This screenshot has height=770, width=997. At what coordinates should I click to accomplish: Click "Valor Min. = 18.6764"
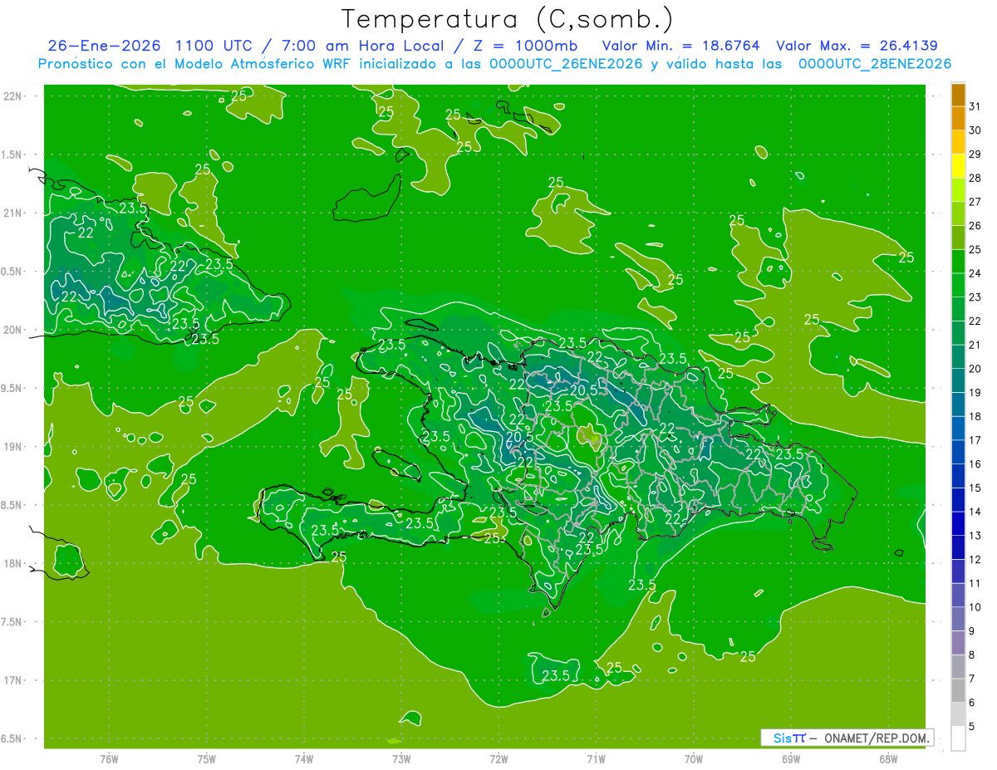click(x=680, y=46)
